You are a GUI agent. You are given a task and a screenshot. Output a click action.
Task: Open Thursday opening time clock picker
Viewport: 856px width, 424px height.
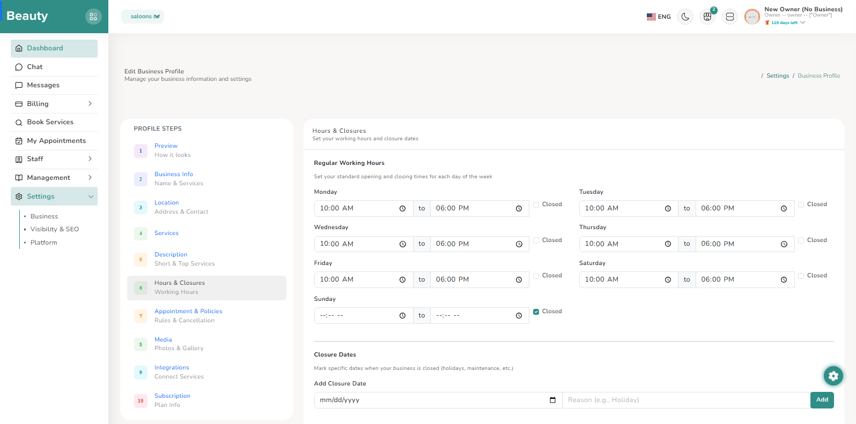668,244
